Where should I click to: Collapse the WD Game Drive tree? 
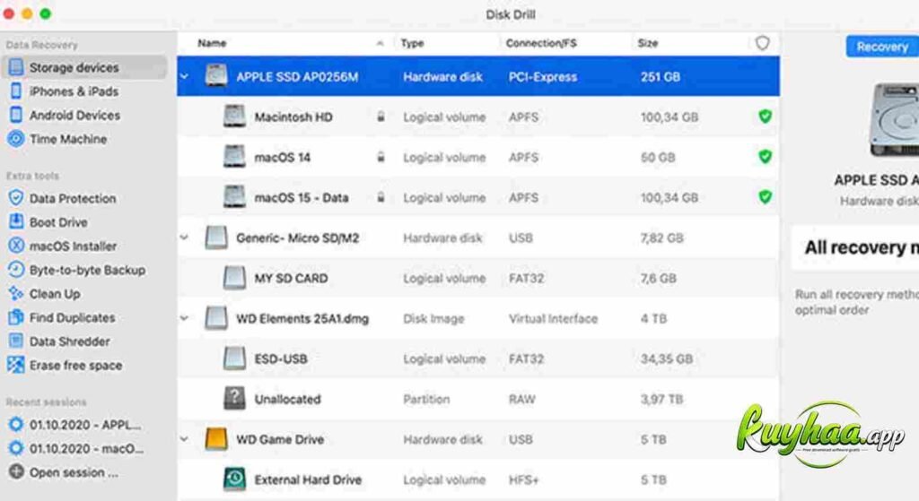[185, 439]
